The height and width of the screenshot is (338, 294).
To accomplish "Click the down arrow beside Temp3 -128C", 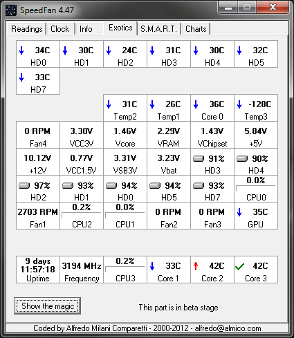I will [239, 104].
